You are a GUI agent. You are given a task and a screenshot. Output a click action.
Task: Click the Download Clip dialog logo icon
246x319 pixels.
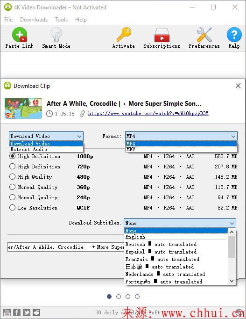point(7,86)
